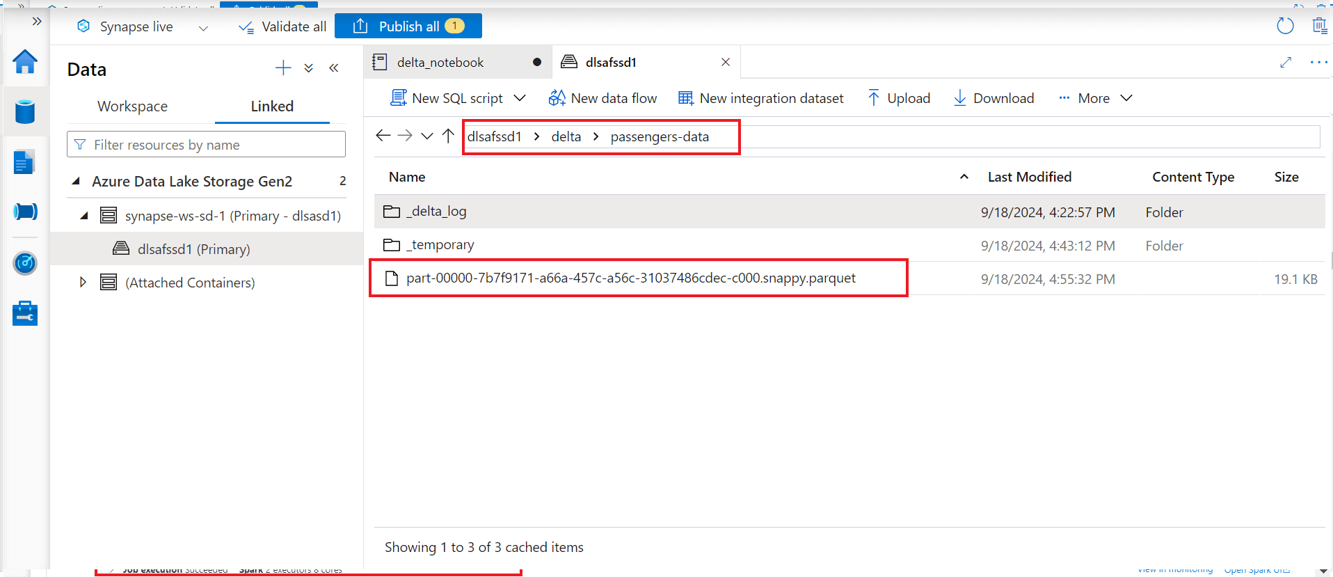This screenshot has height=577, width=1333.
Task: Navigate back with the left arrow
Action: point(383,136)
